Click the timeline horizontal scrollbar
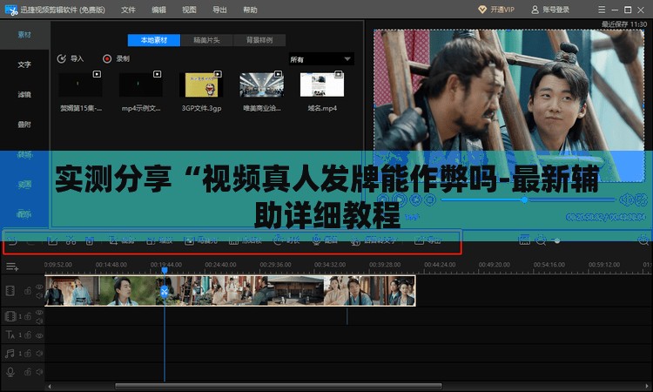653x392 pixels. (x=279, y=386)
